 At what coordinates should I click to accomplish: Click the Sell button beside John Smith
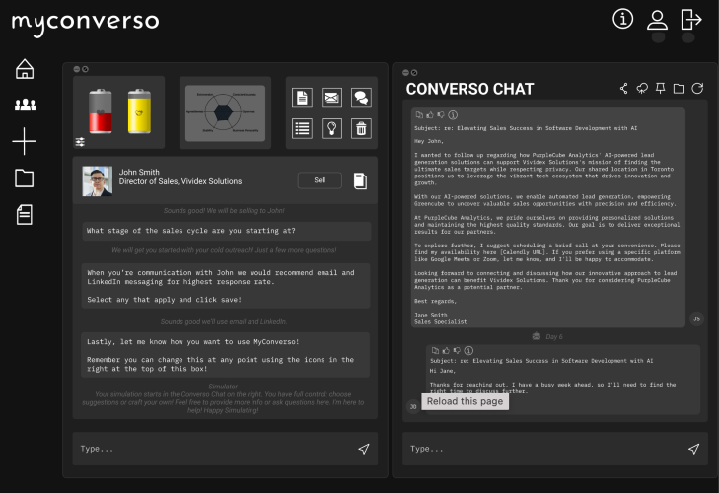pos(320,180)
